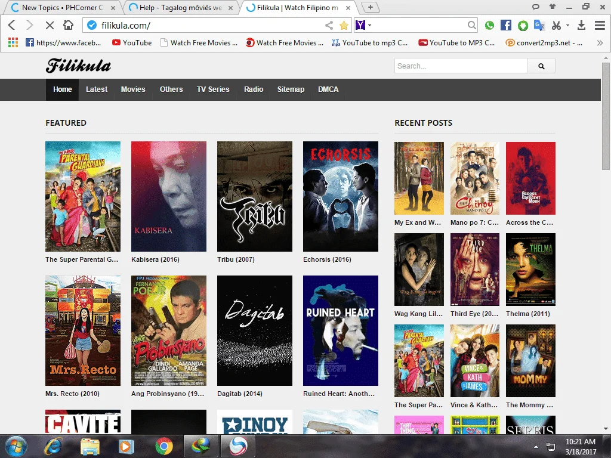
Task: Click the Thelma (2011) title link
Action: [527, 314]
